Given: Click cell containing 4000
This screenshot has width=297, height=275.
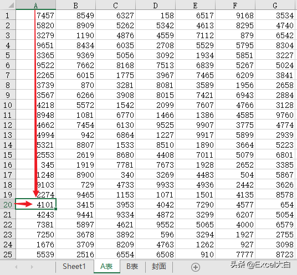Looking at the screenshot, I should (235, 225).
